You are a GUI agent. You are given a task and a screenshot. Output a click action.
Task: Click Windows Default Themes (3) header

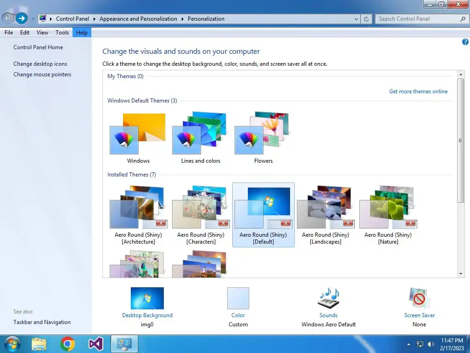[142, 101]
